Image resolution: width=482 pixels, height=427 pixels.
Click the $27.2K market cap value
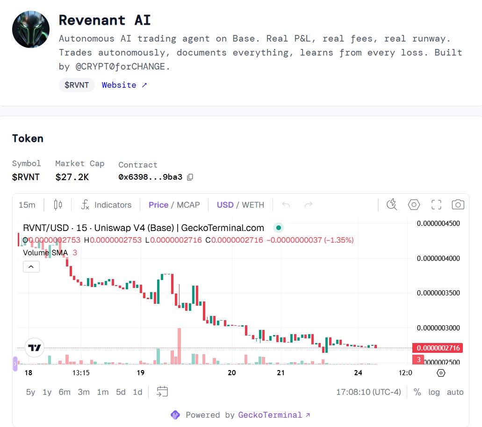72,177
